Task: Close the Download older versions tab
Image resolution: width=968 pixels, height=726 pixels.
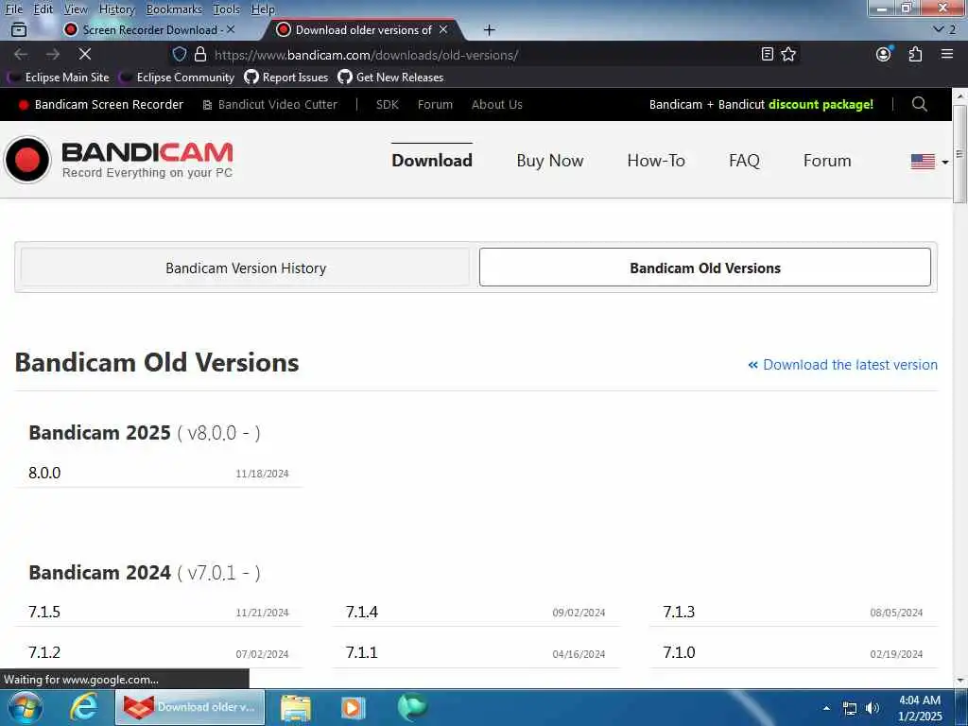Action: pos(443,29)
